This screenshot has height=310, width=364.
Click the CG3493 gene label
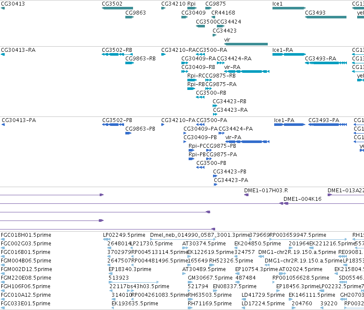pos(315,13)
